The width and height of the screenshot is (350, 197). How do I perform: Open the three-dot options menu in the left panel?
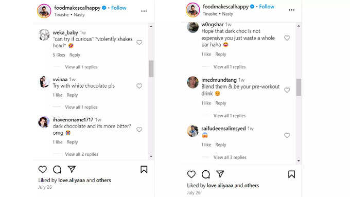(x=144, y=11)
